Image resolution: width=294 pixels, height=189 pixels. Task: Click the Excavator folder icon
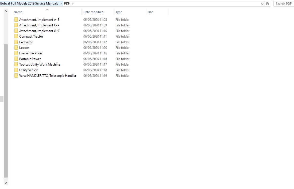point(16,42)
